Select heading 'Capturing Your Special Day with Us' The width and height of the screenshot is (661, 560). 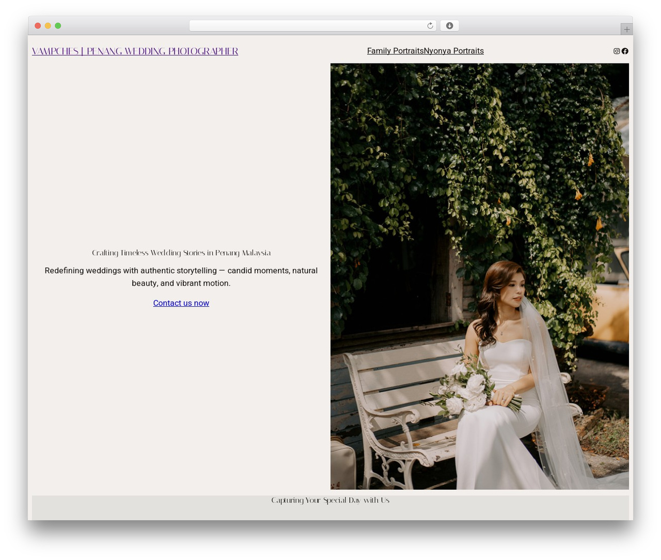point(330,500)
